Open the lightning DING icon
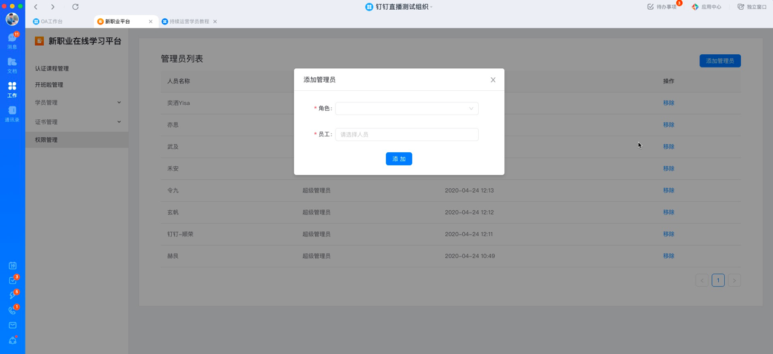This screenshot has width=773, height=354. [12, 296]
